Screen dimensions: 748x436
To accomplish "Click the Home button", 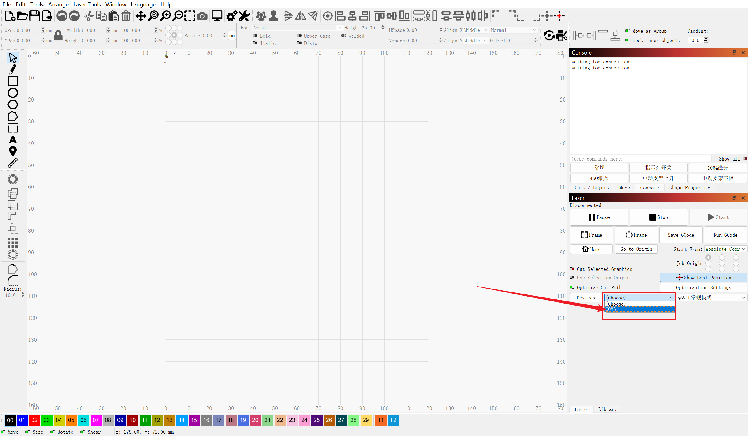I will [591, 249].
